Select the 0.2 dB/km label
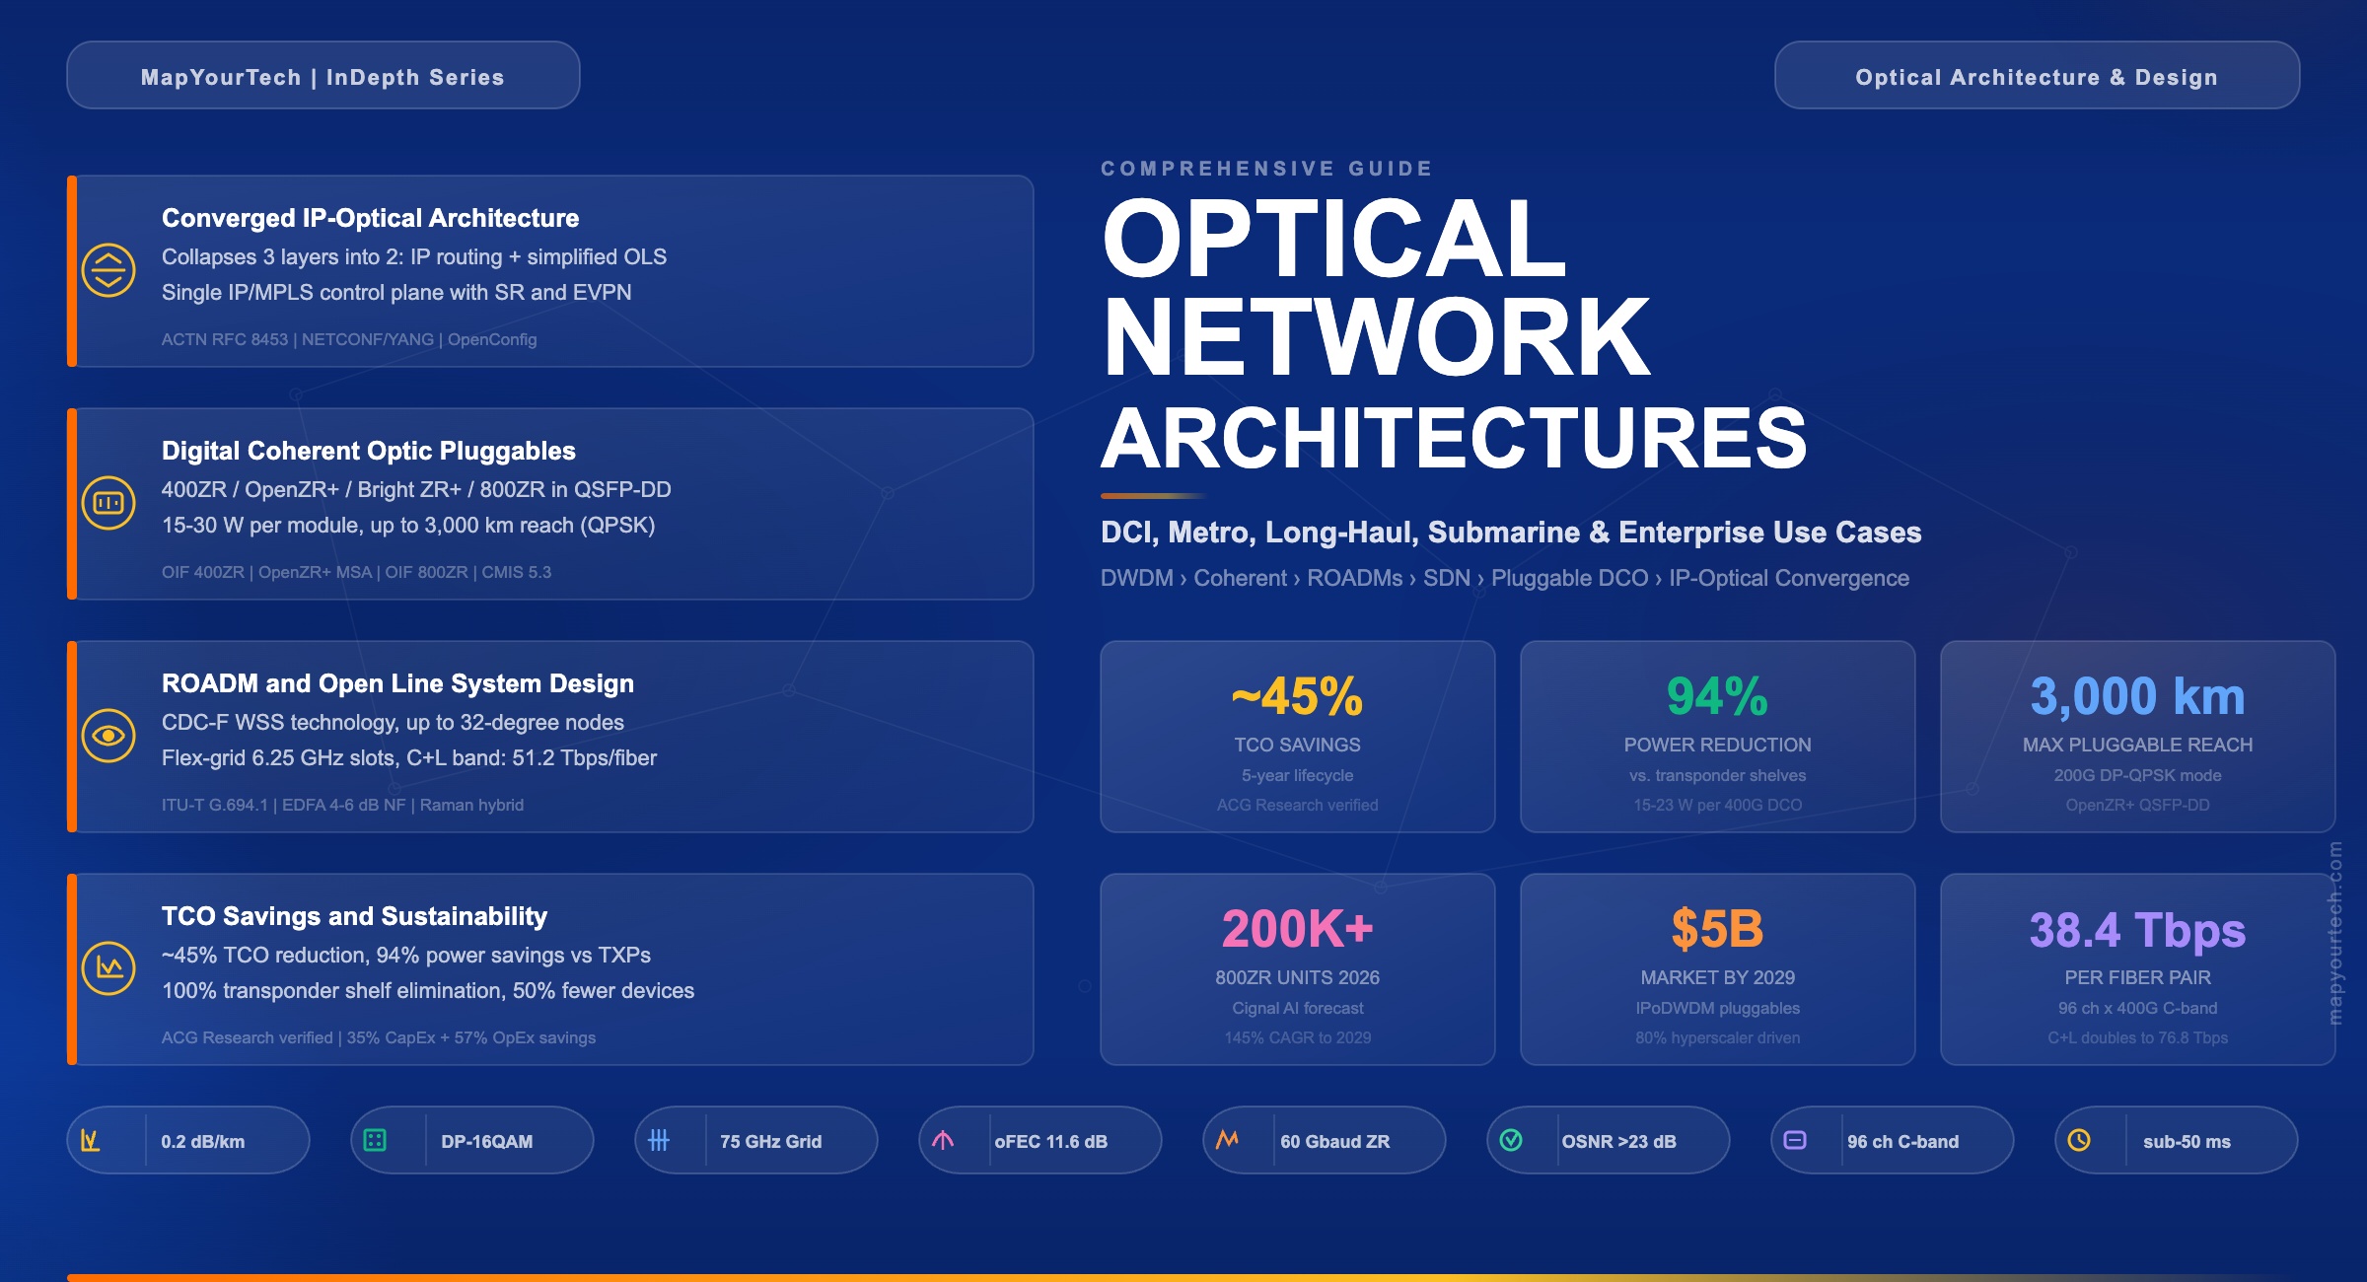Viewport: 2367px width, 1282px height. 203,1142
